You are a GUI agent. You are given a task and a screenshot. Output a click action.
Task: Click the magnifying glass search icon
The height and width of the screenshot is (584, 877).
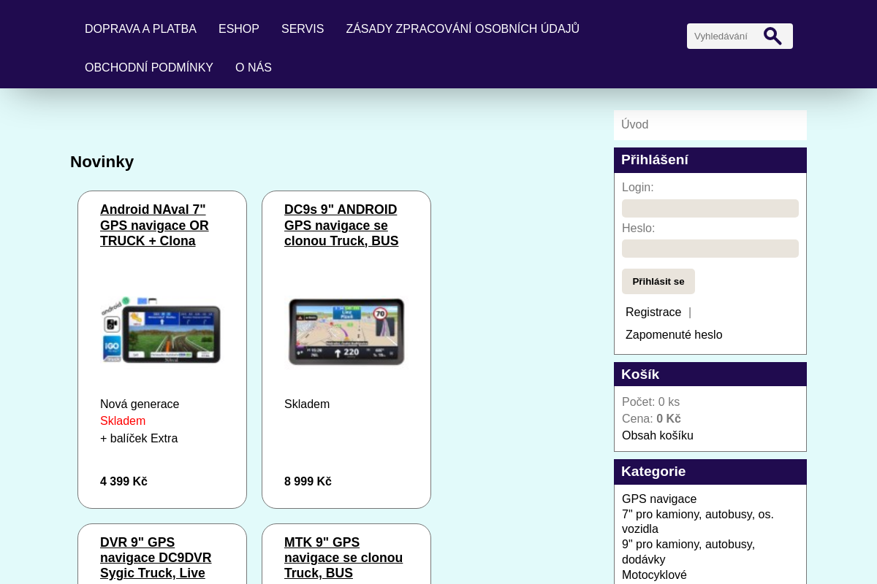(x=772, y=36)
